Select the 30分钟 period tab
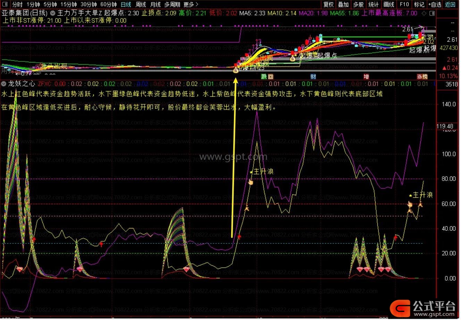Screen dimensions: 461x320 (x=89, y=5)
